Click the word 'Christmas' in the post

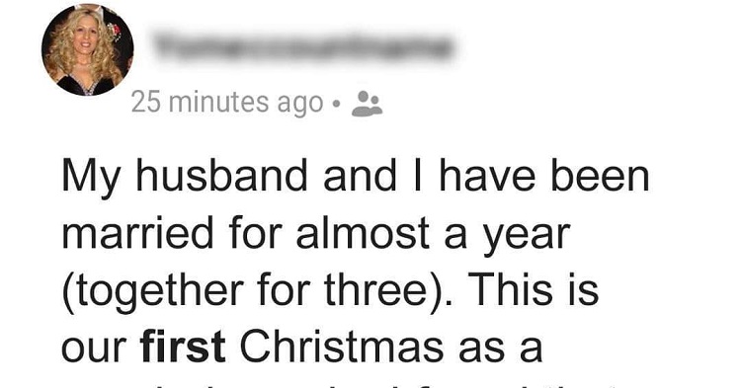click(x=342, y=348)
